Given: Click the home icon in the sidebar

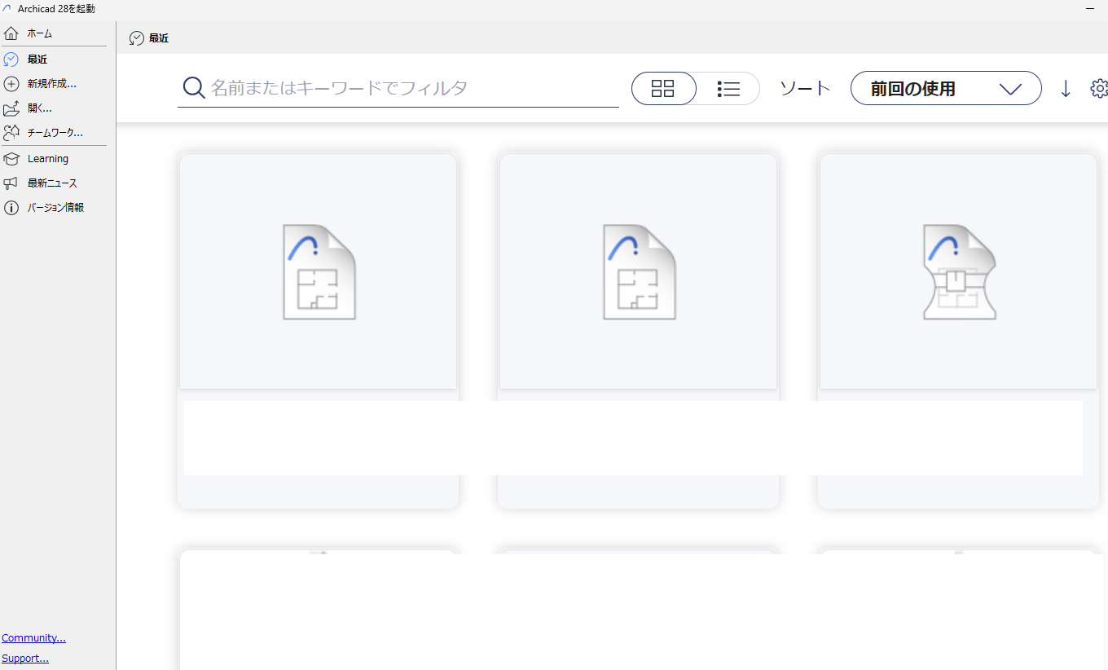Looking at the screenshot, I should 11,34.
